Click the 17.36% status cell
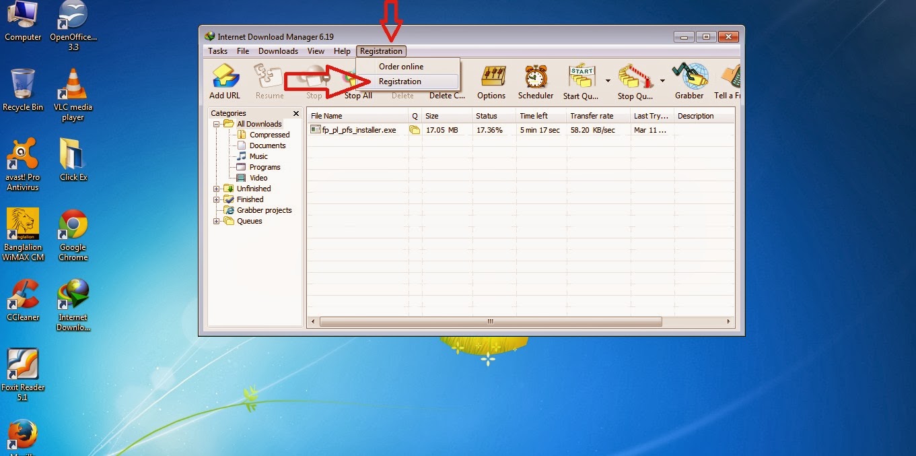This screenshot has width=916, height=456. [489, 130]
